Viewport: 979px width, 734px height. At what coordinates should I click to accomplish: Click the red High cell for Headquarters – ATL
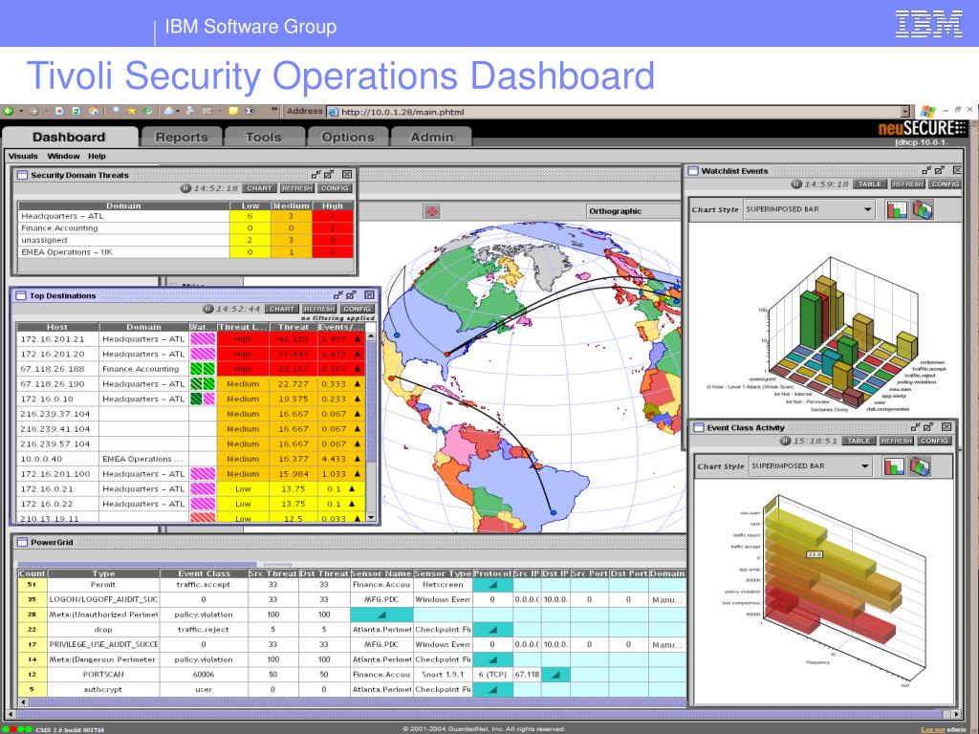click(332, 216)
